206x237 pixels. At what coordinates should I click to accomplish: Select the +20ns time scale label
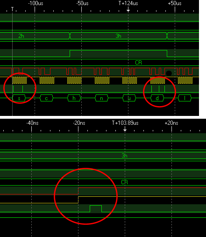[x=171, y=123]
